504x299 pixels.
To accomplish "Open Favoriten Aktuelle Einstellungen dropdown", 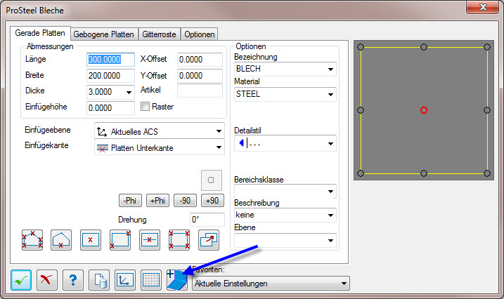I will (x=271, y=284).
